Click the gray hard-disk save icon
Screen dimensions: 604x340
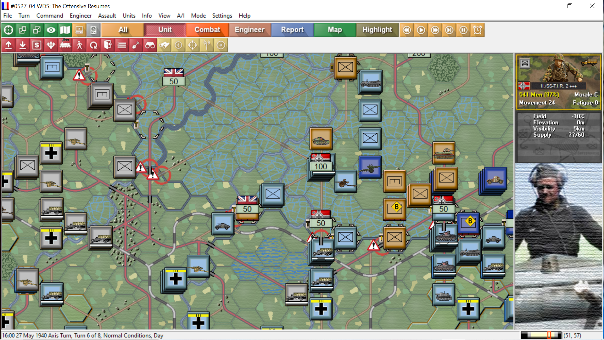[93, 30]
